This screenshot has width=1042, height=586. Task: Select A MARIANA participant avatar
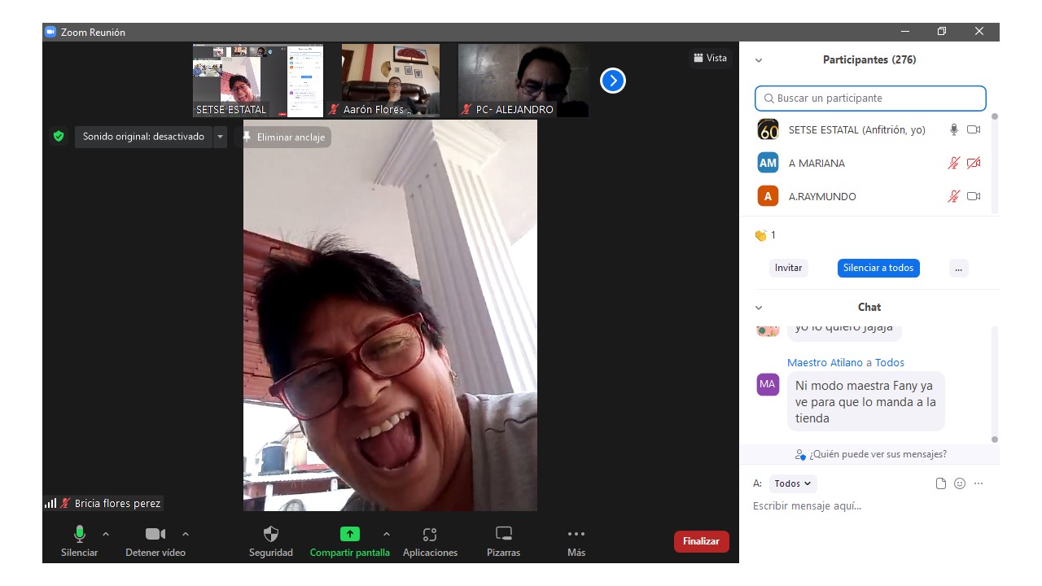pyautogui.click(x=768, y=163)
